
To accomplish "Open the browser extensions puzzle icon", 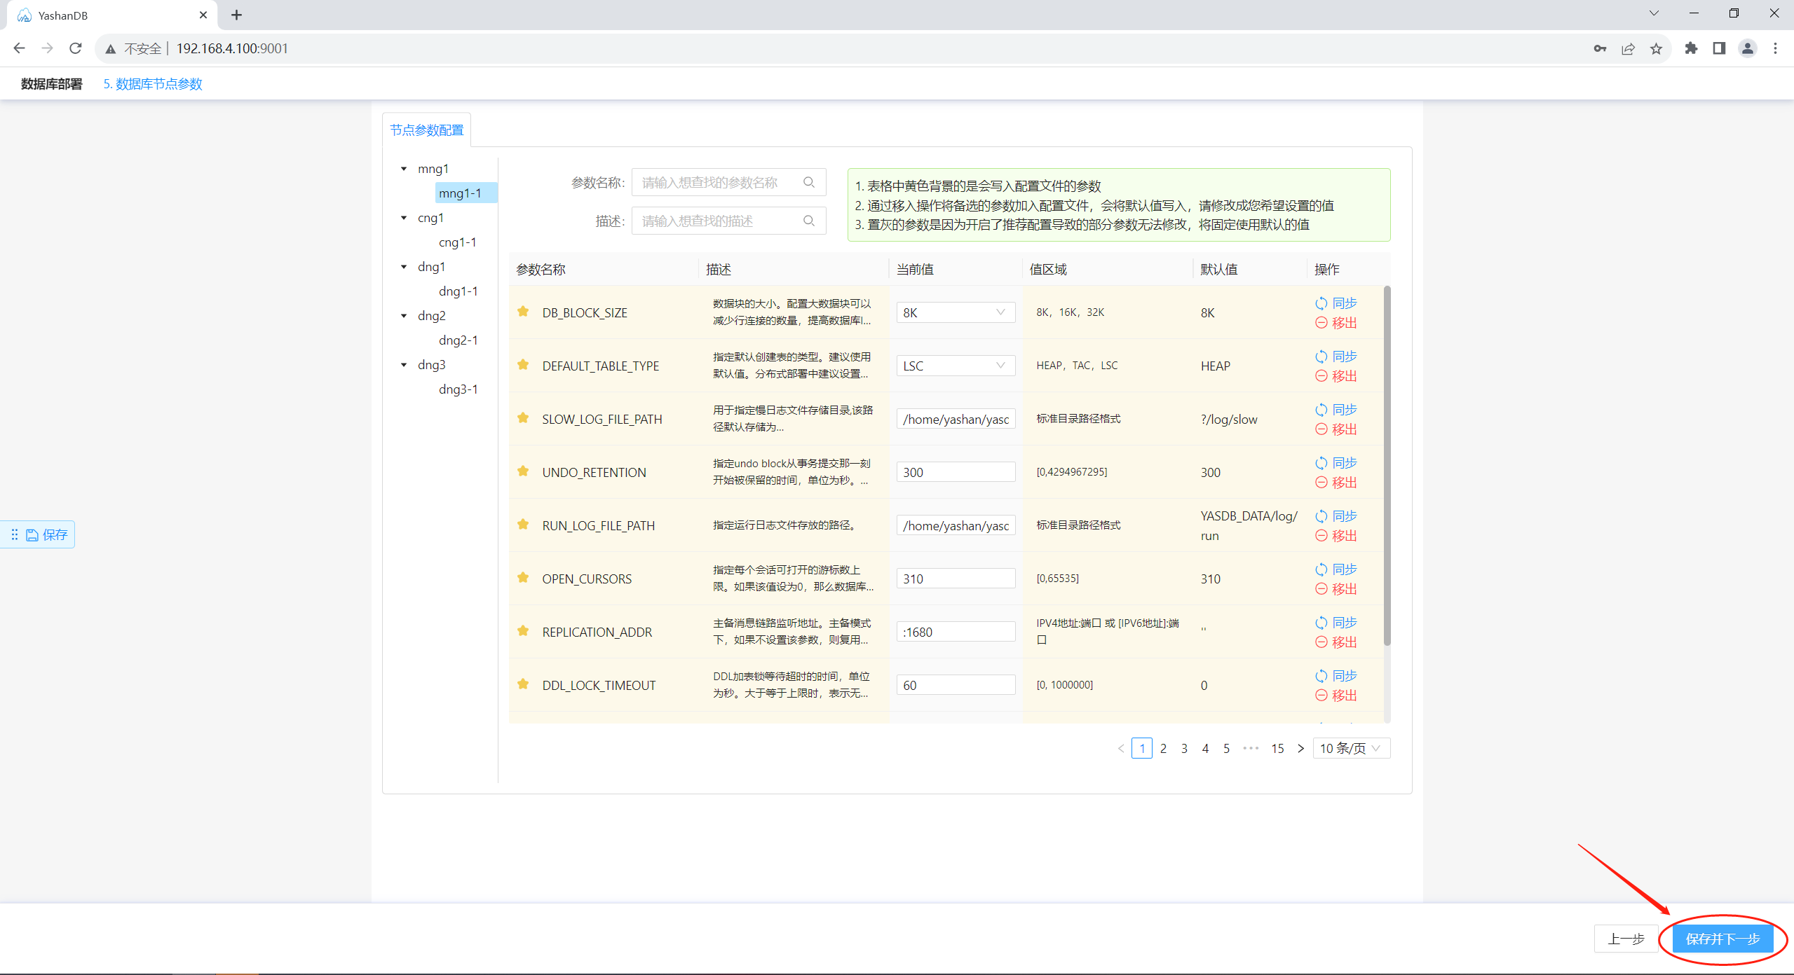I will coord(1691,48).
